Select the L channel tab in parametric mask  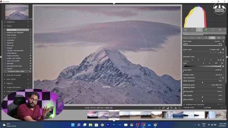186,60
